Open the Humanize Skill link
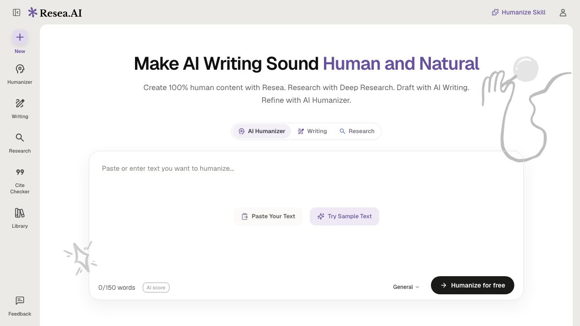 519,13
